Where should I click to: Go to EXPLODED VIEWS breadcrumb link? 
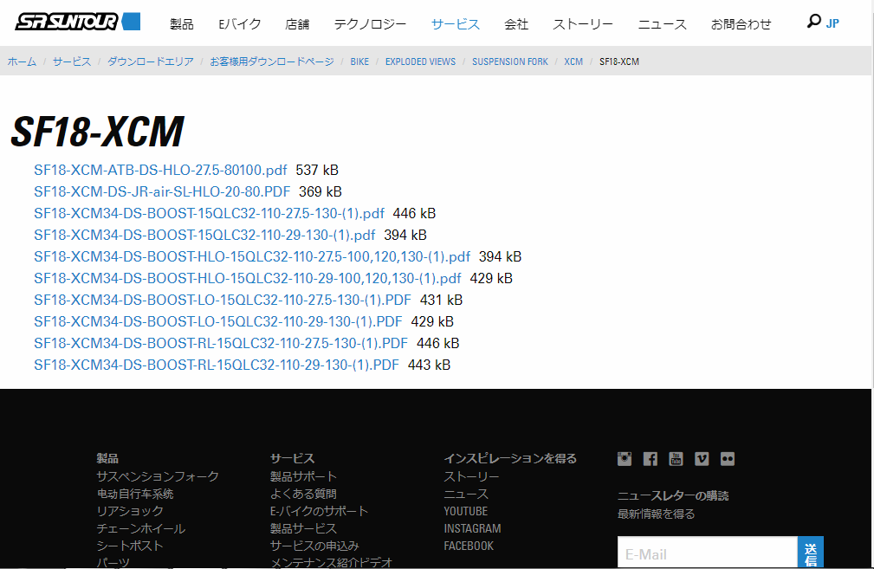click(x=420, y=61)
